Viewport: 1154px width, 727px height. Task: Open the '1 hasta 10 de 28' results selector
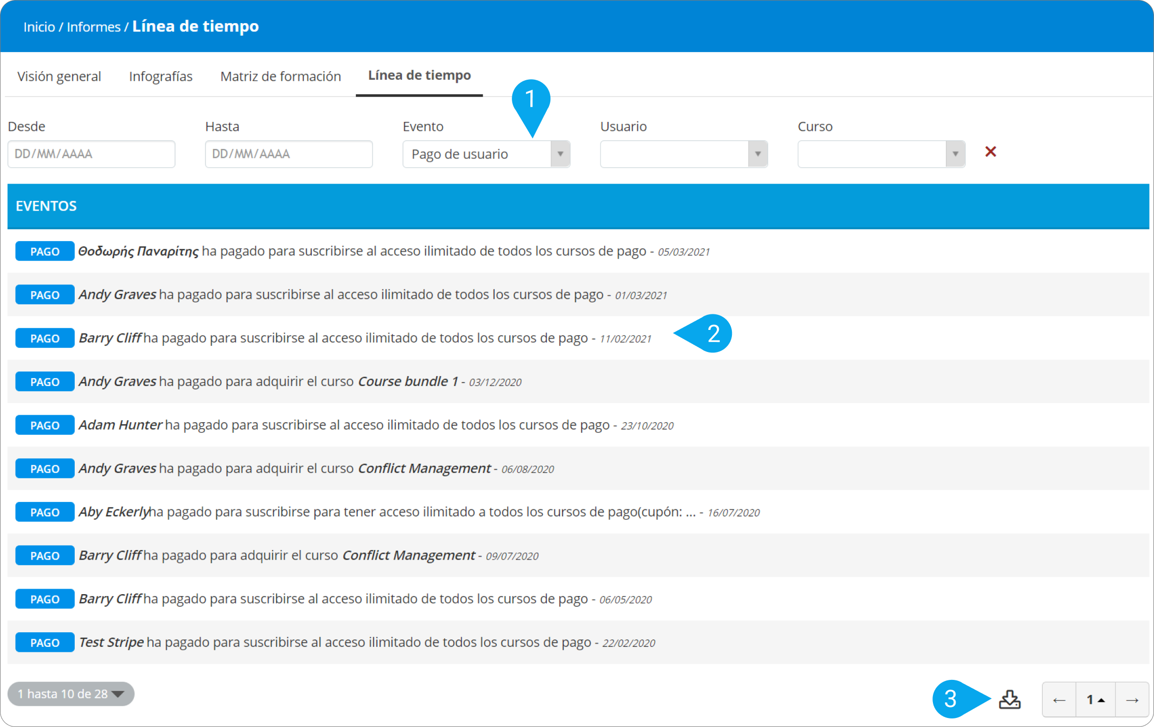[71, 694]
